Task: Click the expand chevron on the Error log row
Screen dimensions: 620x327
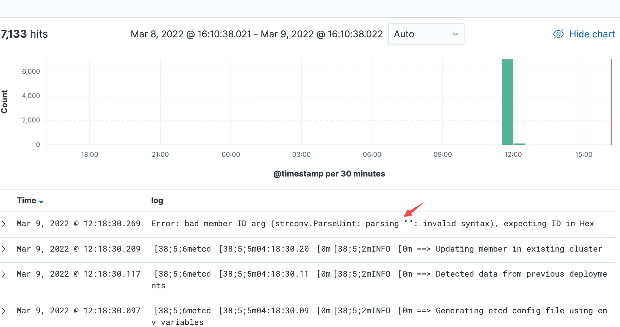Action: click(4, 224)
